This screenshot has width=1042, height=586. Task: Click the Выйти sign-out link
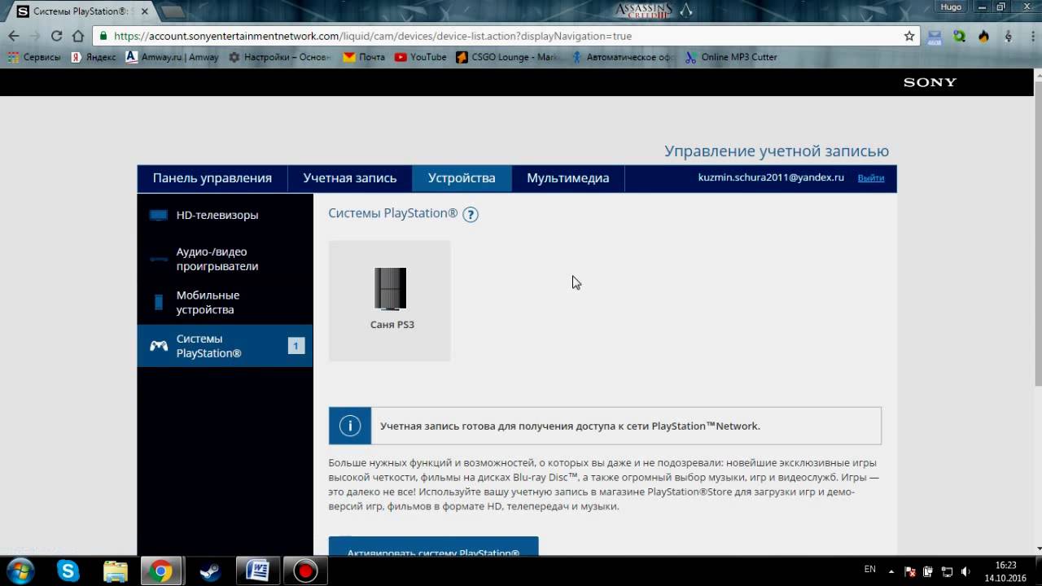coord(871,177)
